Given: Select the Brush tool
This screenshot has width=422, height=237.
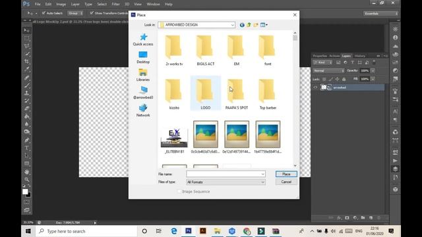Looking at the screenshot, I should pos(26,86).
